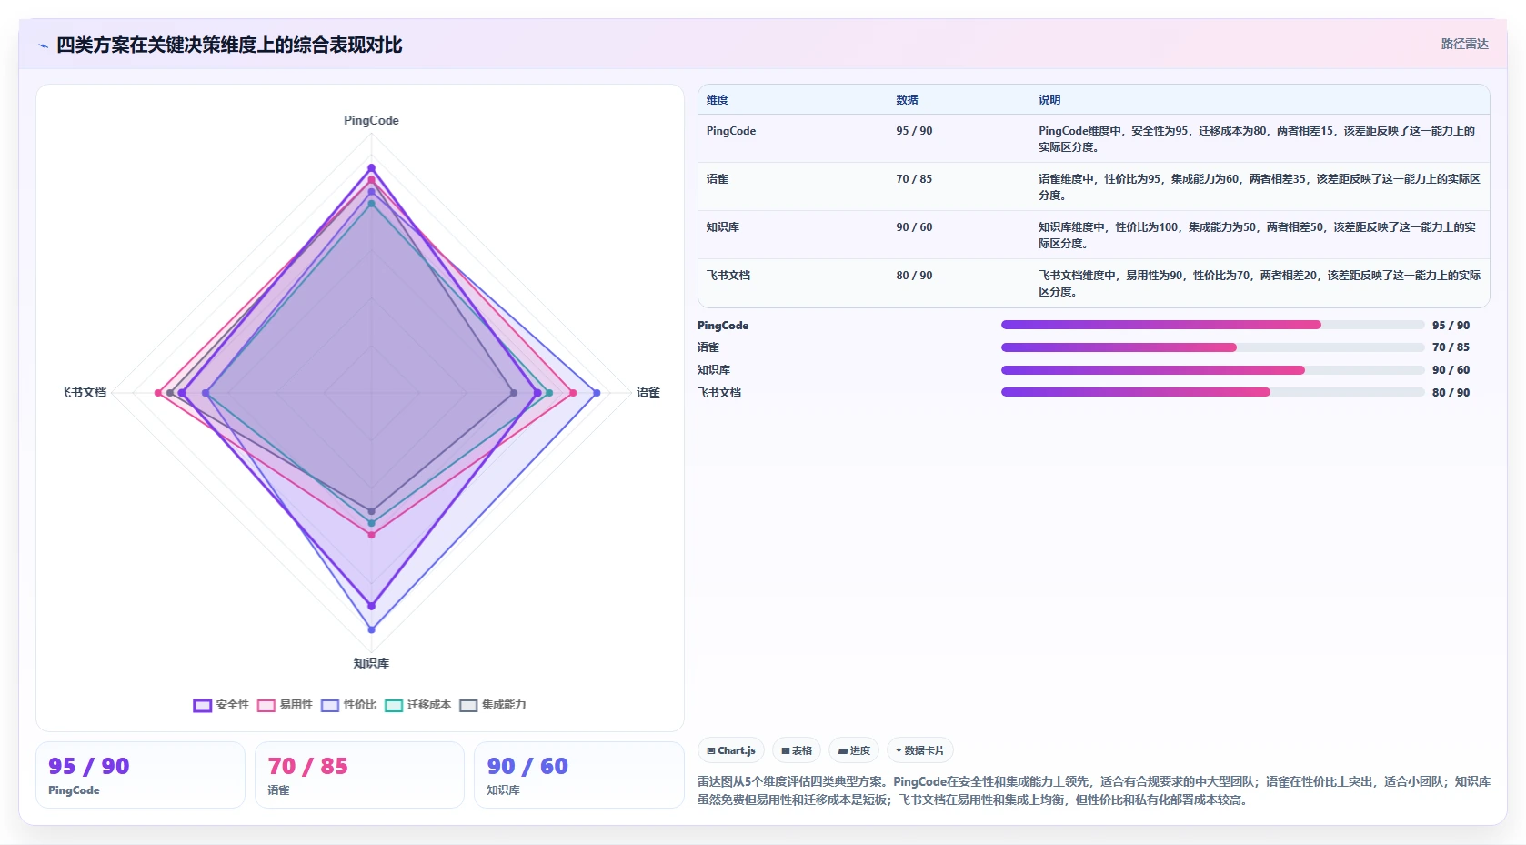The width and height of the screenshot is (1526, 845).
Task: Click the 95 / 90 value beside PingCode bar
Action: point(1451,326)
